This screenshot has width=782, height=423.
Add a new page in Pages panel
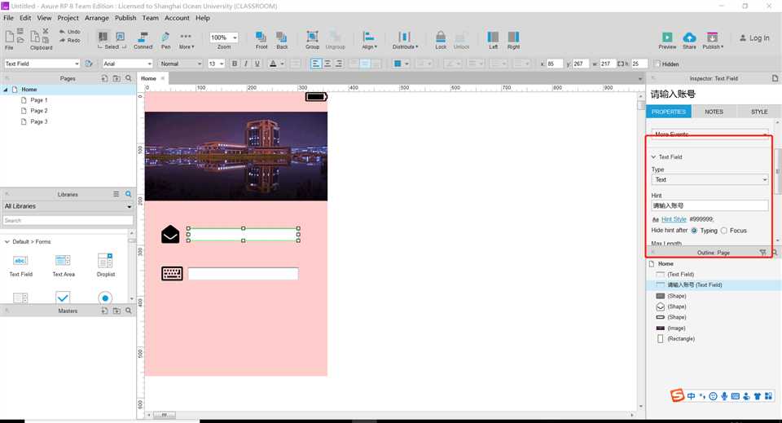[105, 78]
